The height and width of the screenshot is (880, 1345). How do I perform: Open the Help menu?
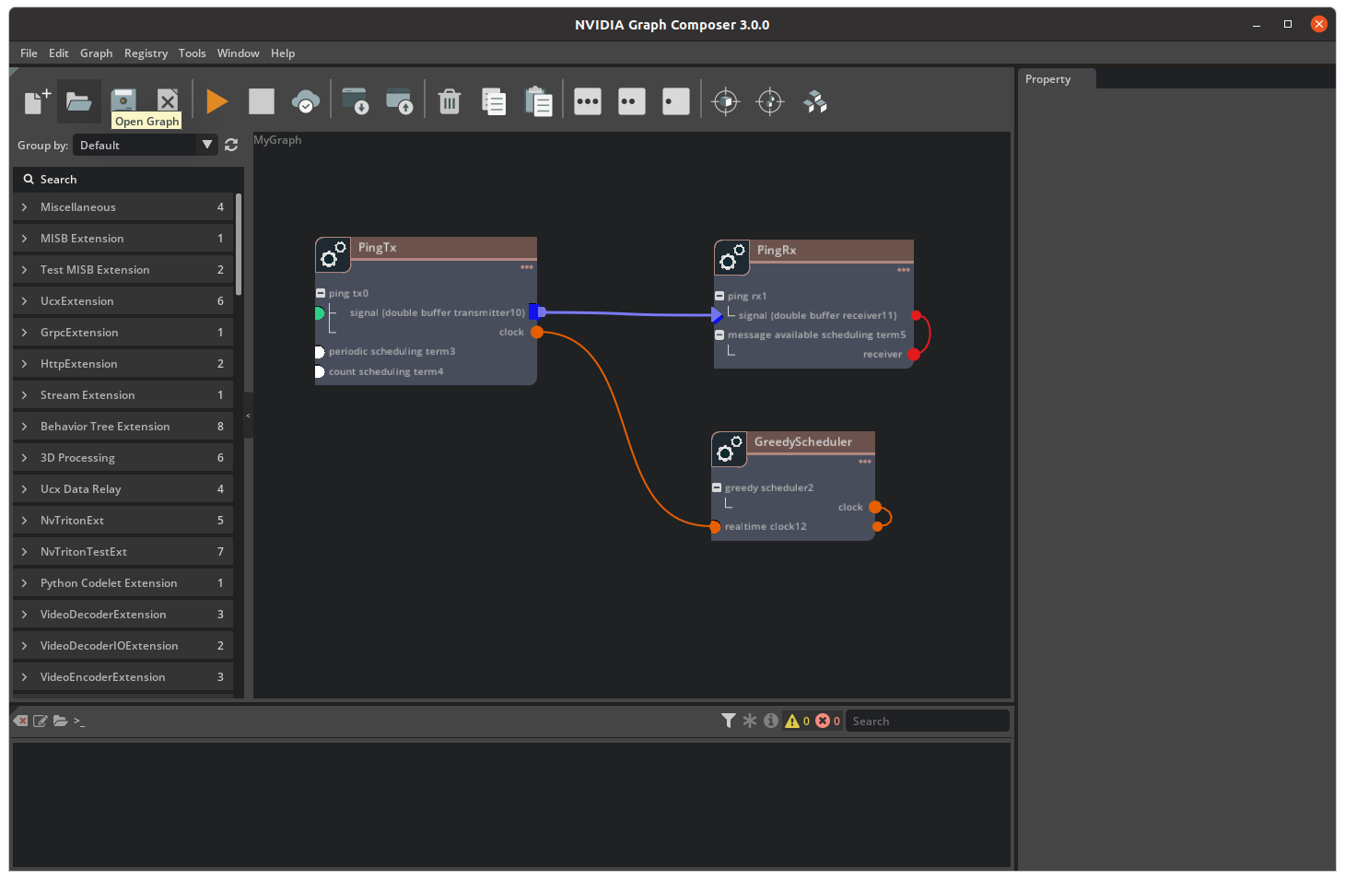click(x=283, y=53)
